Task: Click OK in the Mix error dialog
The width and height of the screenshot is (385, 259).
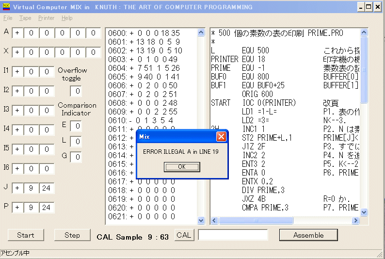Action: click(x=182, y=167)
